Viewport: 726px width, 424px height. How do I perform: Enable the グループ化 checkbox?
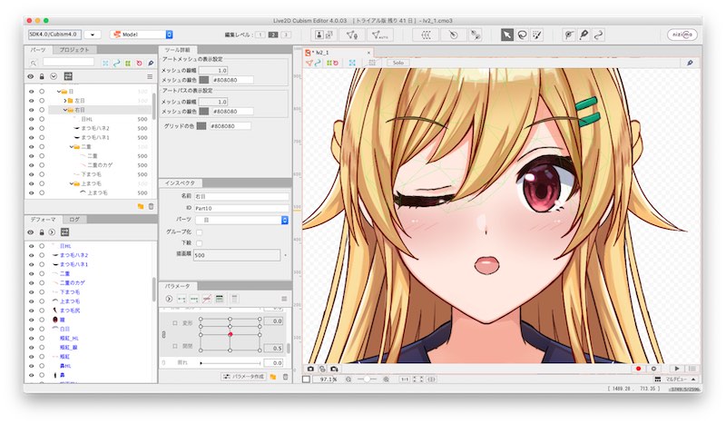pyautogui.click(x=199, y=232)
